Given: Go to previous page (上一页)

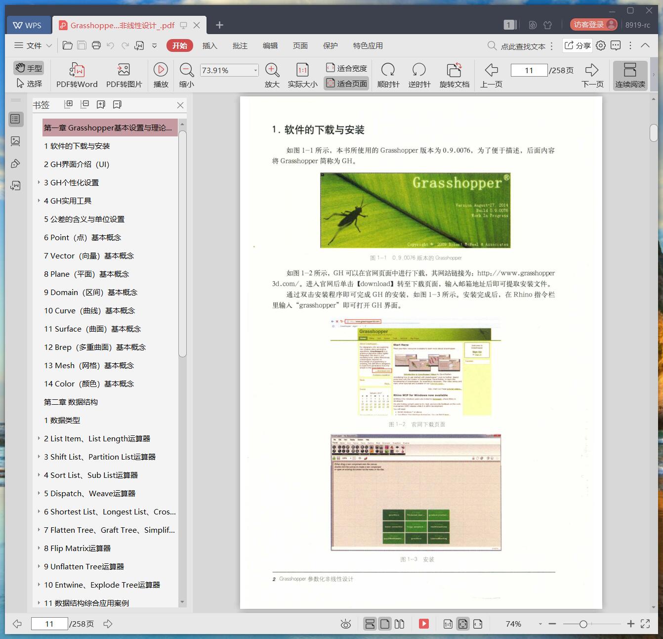Looking at the screenshot, I should (491, 76).
